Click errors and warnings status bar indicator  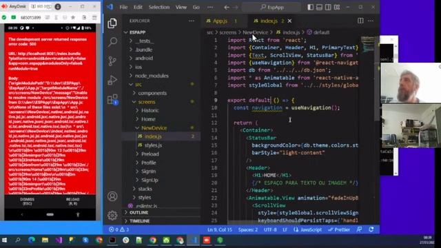119,229
